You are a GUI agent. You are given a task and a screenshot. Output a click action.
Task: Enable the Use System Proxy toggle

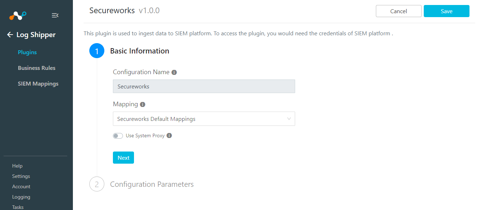pos(118,135)
